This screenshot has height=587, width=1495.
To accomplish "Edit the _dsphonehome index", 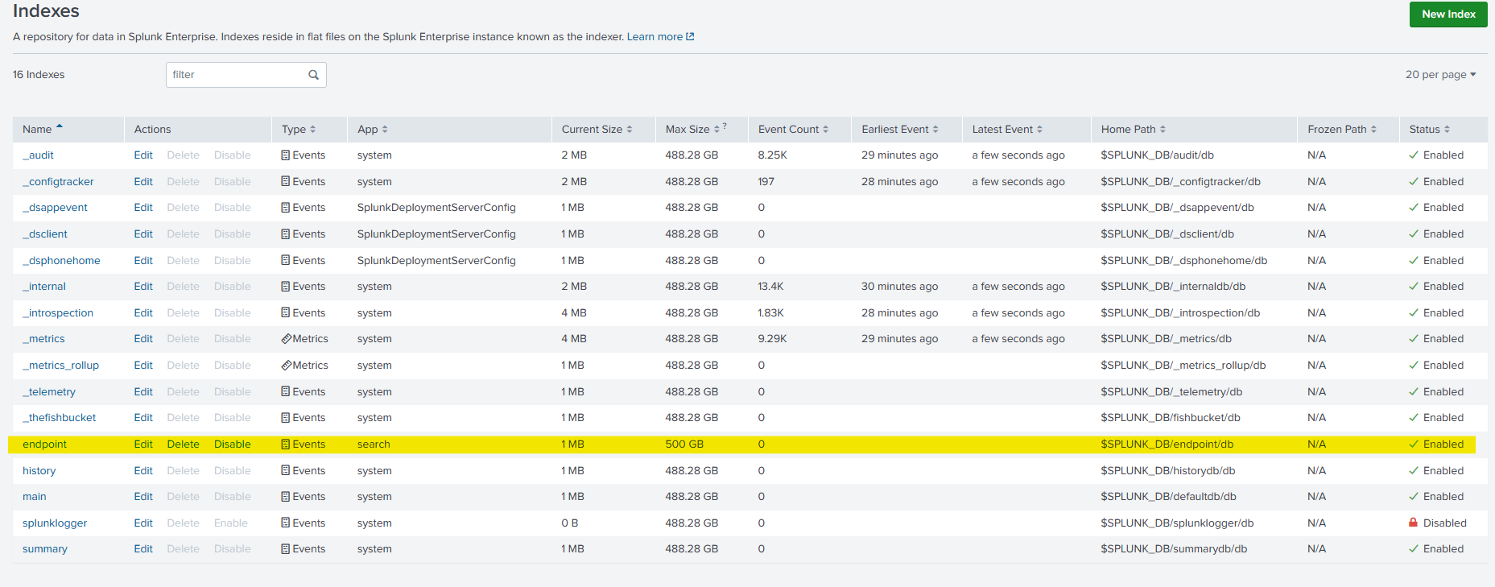I will tap(143, 261).
